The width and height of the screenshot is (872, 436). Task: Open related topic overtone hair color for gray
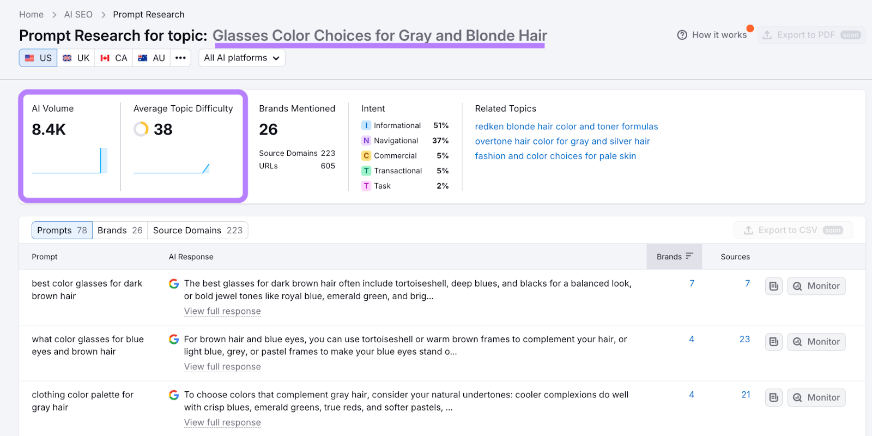pos(562,141)
